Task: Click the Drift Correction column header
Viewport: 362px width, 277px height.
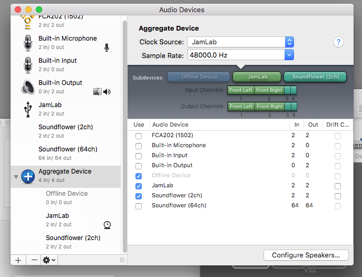Action: [x=338, y=125]
